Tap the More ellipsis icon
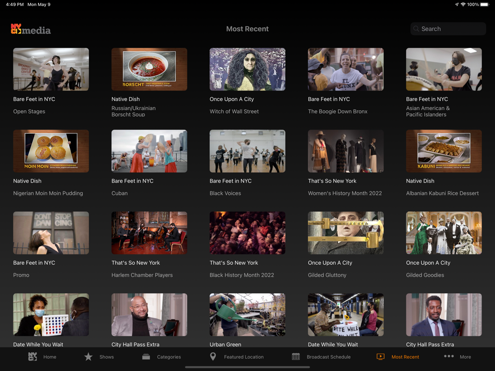Image resolution: width=495 pixels, height=371 pixels. [x=448, y=356]
